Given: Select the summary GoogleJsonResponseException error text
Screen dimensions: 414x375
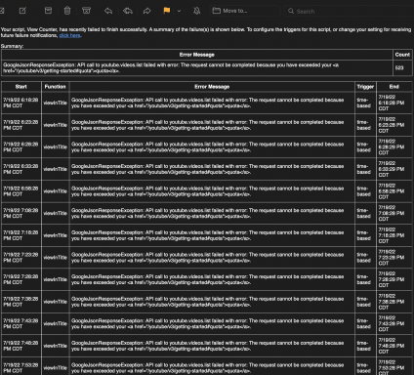Looking at the screenshot, I should point(171,67).
